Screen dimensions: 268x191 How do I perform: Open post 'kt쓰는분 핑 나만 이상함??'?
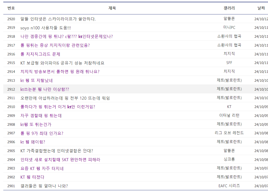click(45, 90)
